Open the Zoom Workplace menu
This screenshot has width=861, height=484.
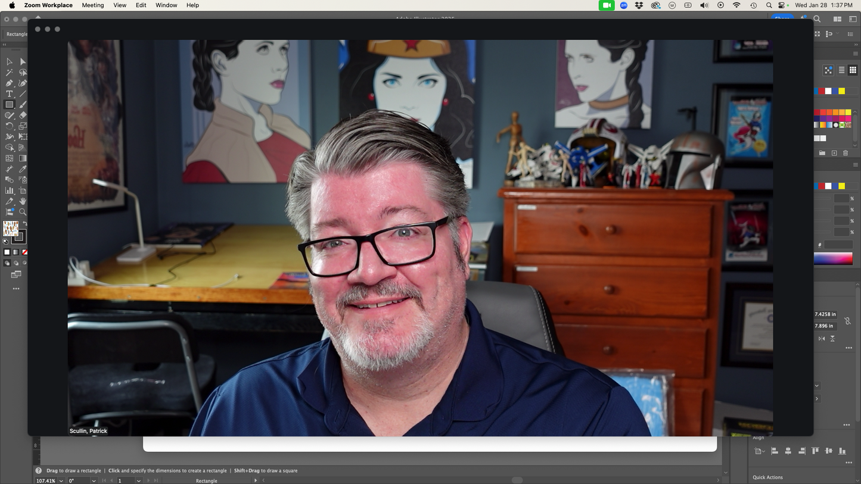48,5
